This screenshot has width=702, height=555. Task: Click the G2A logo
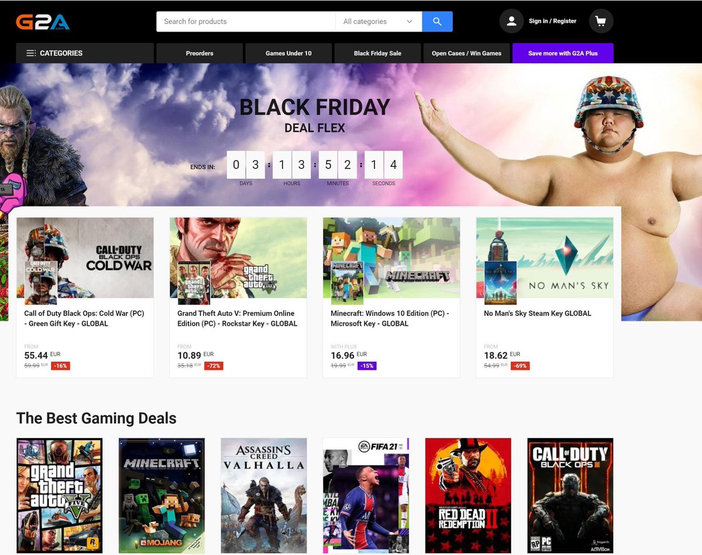[x=43, y=22]
